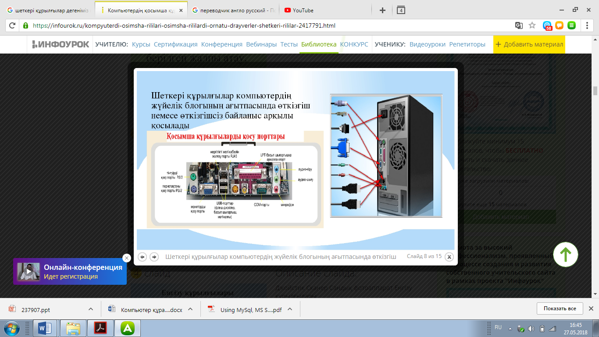The width and height of the screenshot is (599, 337).
Task: Expand options for Using MySql PDF download
Action: point(290,309)
